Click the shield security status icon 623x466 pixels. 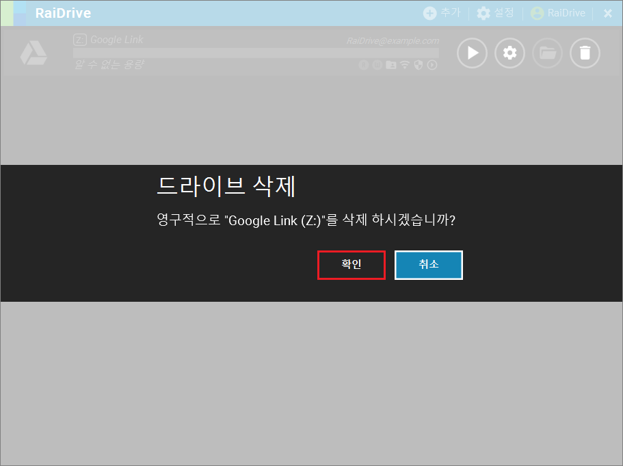tap(418, 65)
